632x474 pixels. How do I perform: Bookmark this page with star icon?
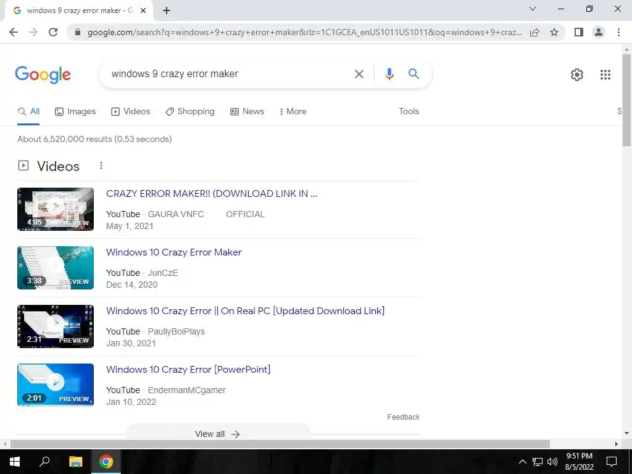coord(554,32)
